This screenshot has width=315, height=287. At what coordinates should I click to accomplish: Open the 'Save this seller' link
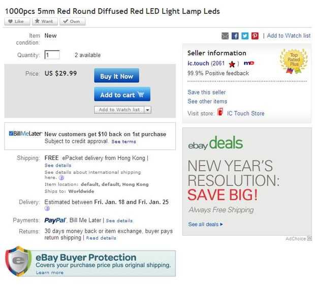click(x=206, y=92)
